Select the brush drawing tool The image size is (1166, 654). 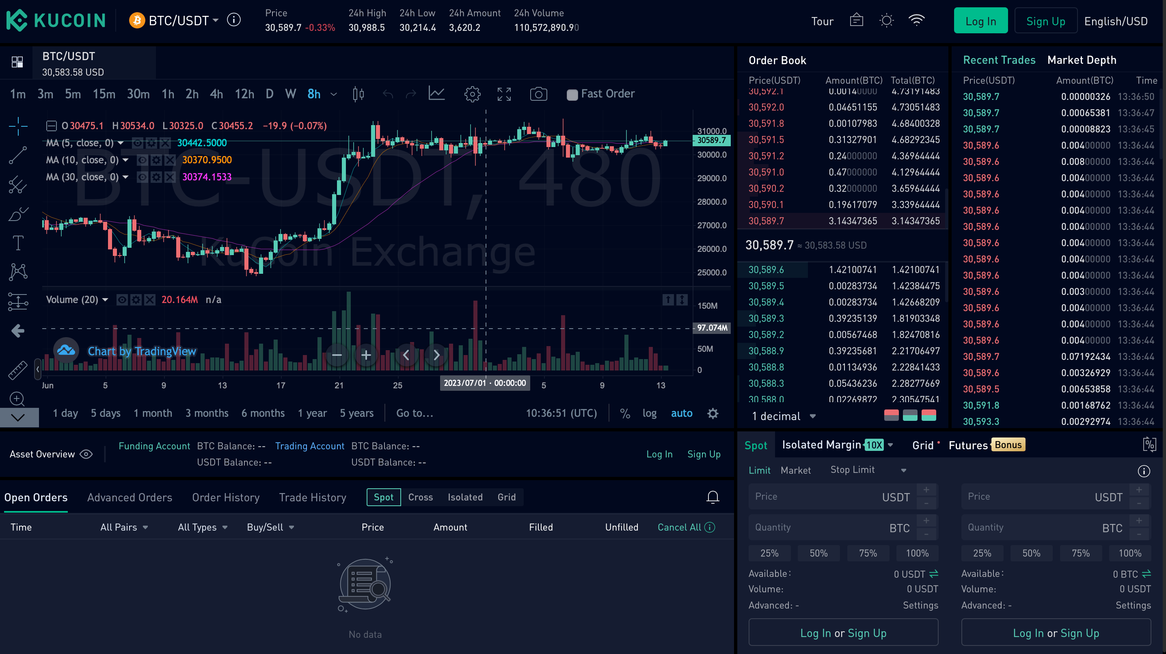[18, 214]
